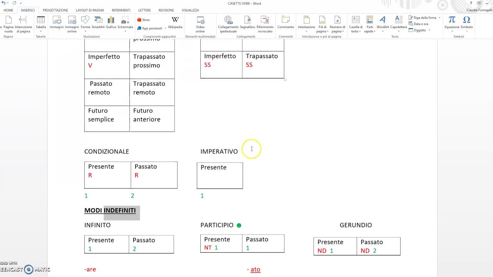Expand the App personali dropdown arrow
This screenshot has width=493, height=277.
[x=165, y=28]
